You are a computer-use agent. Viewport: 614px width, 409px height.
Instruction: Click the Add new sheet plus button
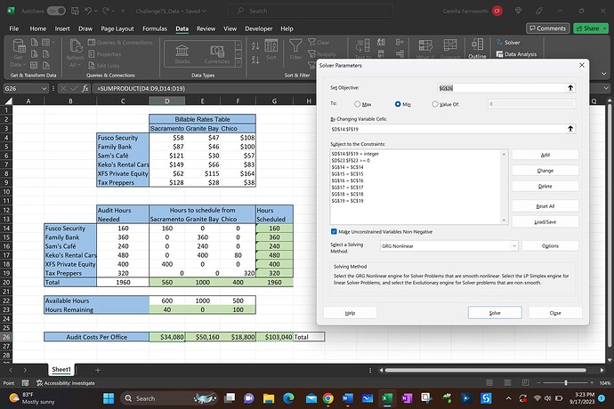point(98,370)
